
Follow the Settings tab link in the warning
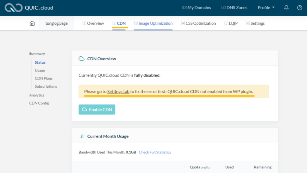click(x=118, y=91)
